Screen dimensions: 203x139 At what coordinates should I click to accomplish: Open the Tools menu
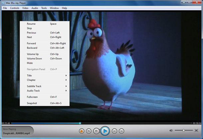[44, 8]
